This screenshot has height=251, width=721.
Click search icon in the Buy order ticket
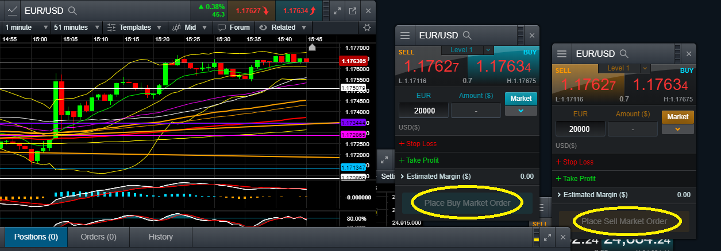tap(468, 36)
